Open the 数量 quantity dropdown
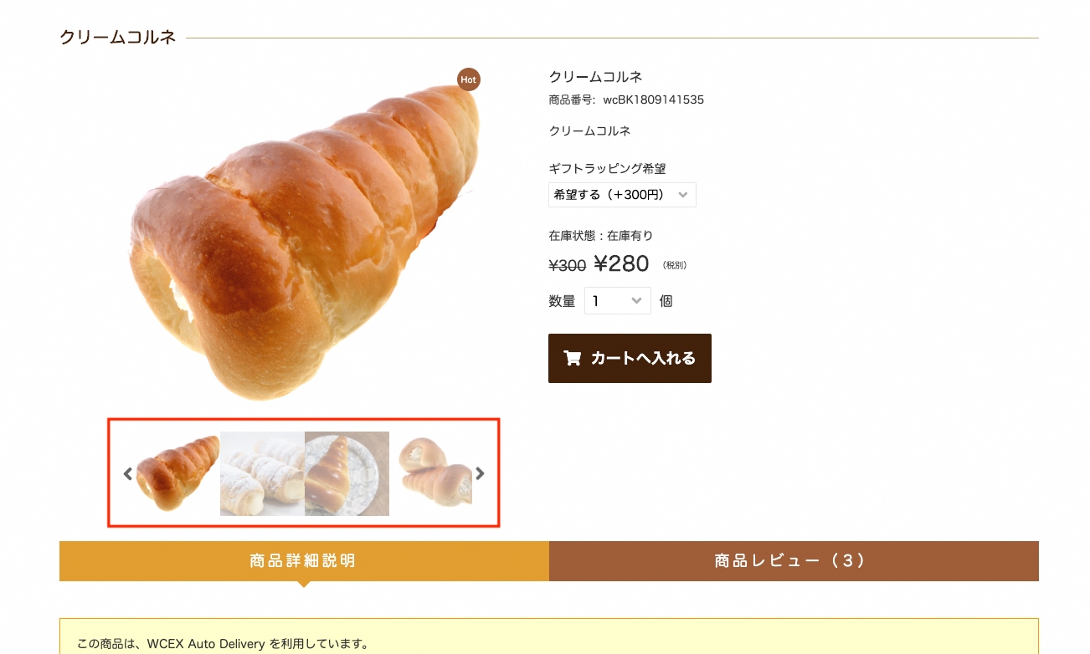 (x=618, y=301)
